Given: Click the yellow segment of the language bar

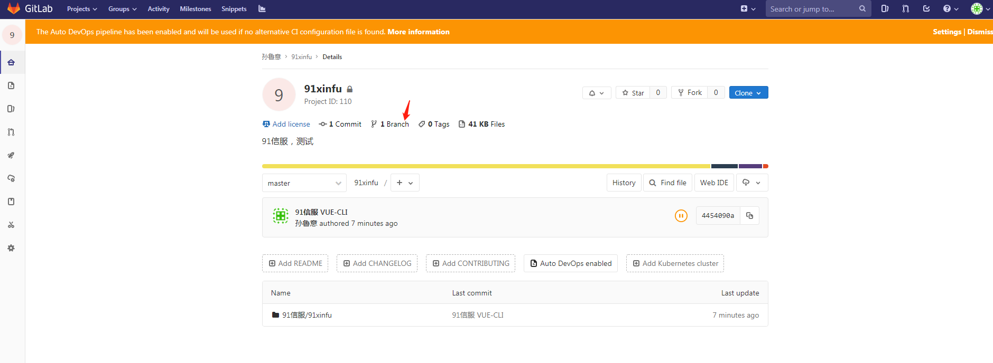Looking at the screenshot, I should pos(486,166).
